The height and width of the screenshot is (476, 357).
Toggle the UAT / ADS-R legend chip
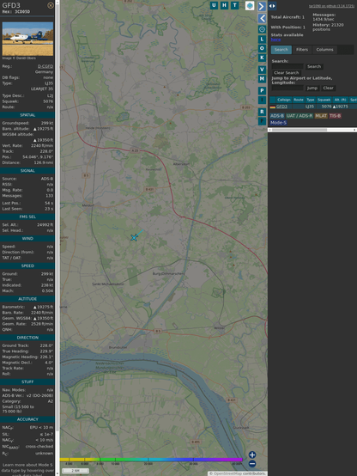[x=300, y=116]
